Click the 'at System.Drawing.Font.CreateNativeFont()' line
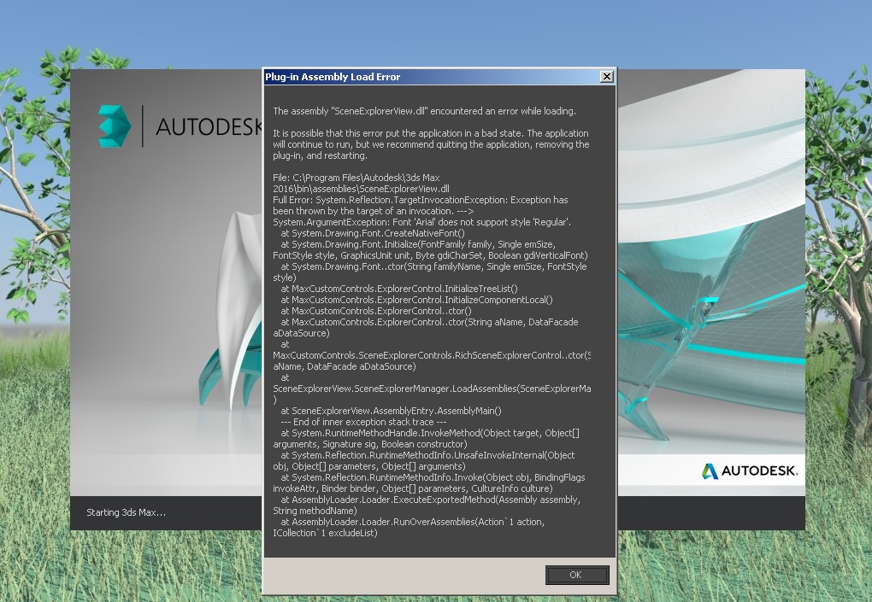The height and width of the screenshot is (602, 872). [x=373, y=233]
